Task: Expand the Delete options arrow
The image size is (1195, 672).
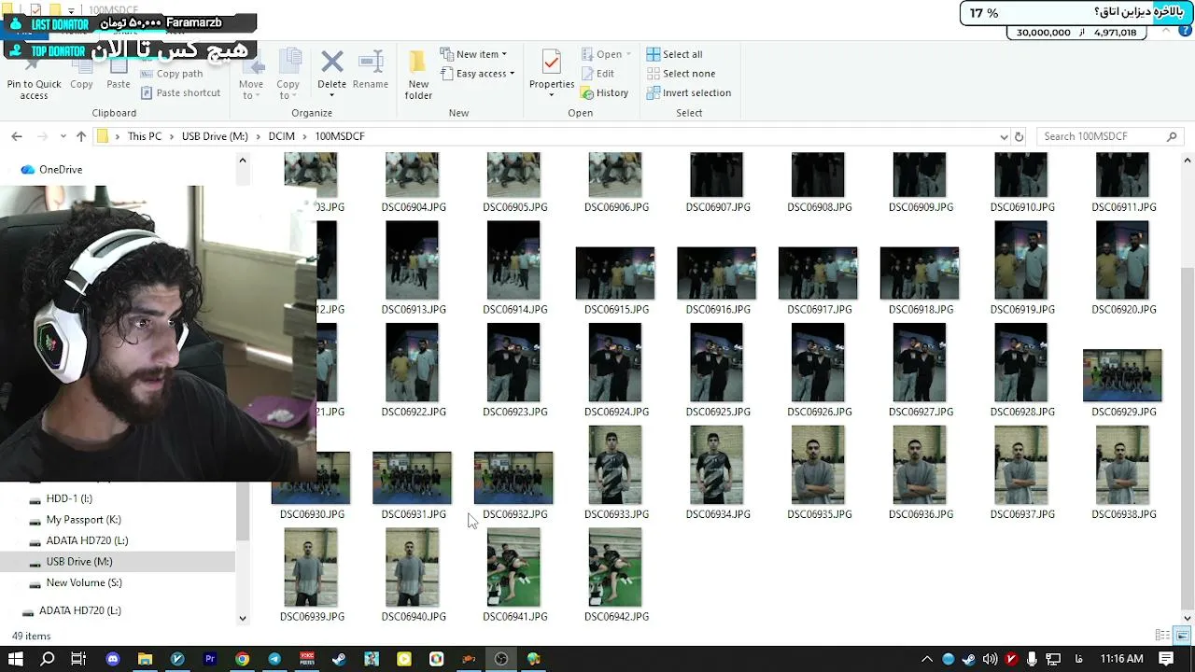Action: pyautogui.click(x=331, y=94)
